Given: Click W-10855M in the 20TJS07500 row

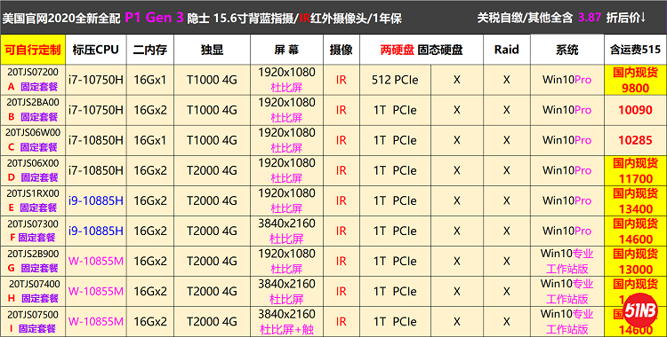Looking at the screenshot, I should pos(96,322).
